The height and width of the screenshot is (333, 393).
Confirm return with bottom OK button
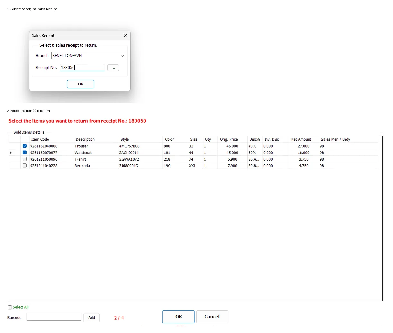(x=178, y=317)
